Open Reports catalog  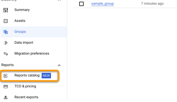(x=27, y=75)
